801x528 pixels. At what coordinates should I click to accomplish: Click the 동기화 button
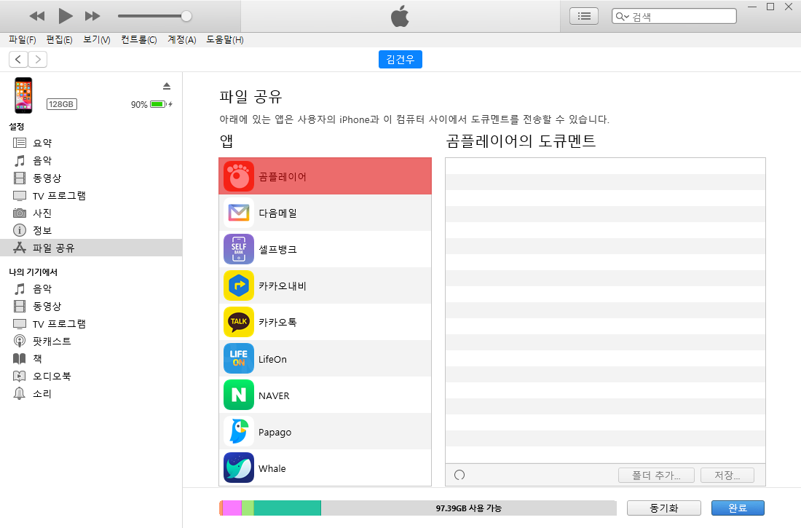point(663,508)
